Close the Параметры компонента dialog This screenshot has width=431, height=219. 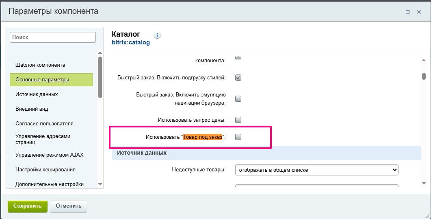click(419, 12)
